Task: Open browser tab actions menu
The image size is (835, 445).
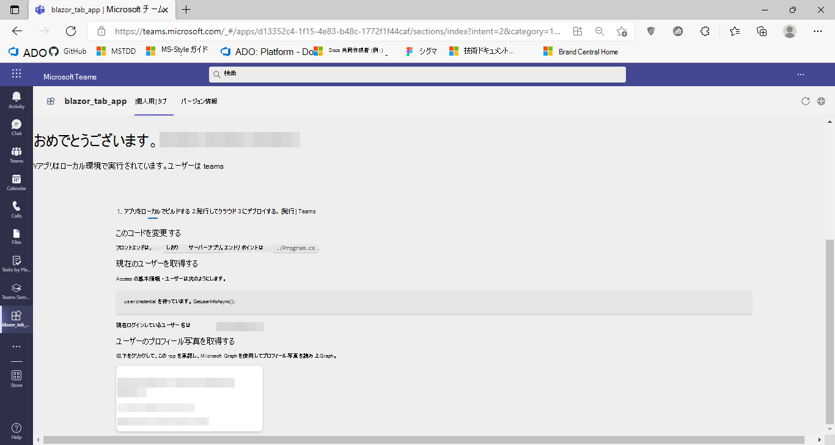Action: (15, 10)
